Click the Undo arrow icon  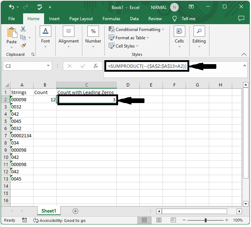pos(12,7)
